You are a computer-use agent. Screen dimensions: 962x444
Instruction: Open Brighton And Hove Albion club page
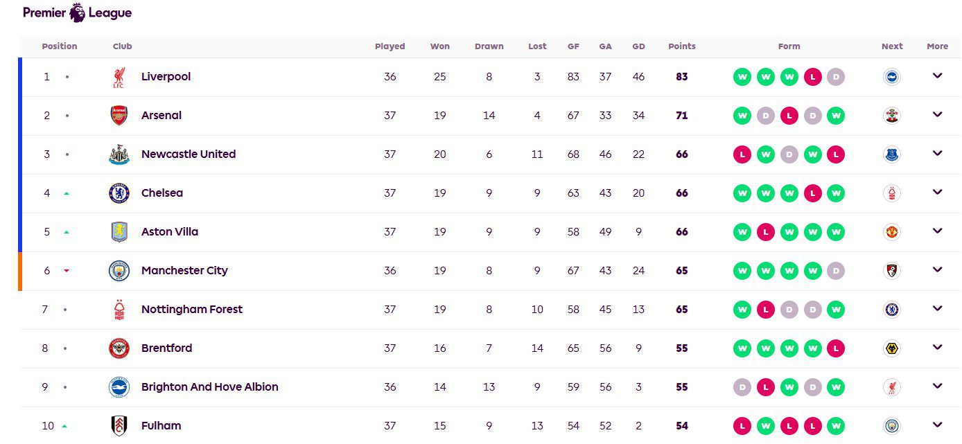(x=209, y=387)
